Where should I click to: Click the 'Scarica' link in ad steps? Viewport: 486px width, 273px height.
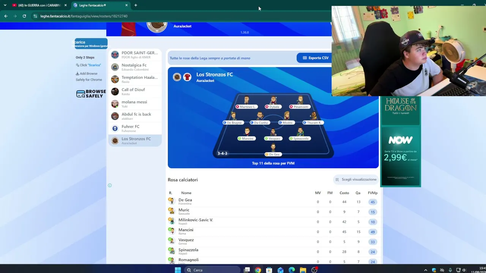pos(94,65)
